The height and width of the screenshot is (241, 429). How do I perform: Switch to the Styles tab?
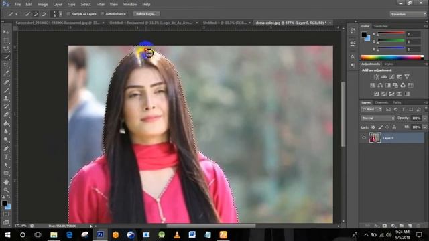(x=389, y=64)
